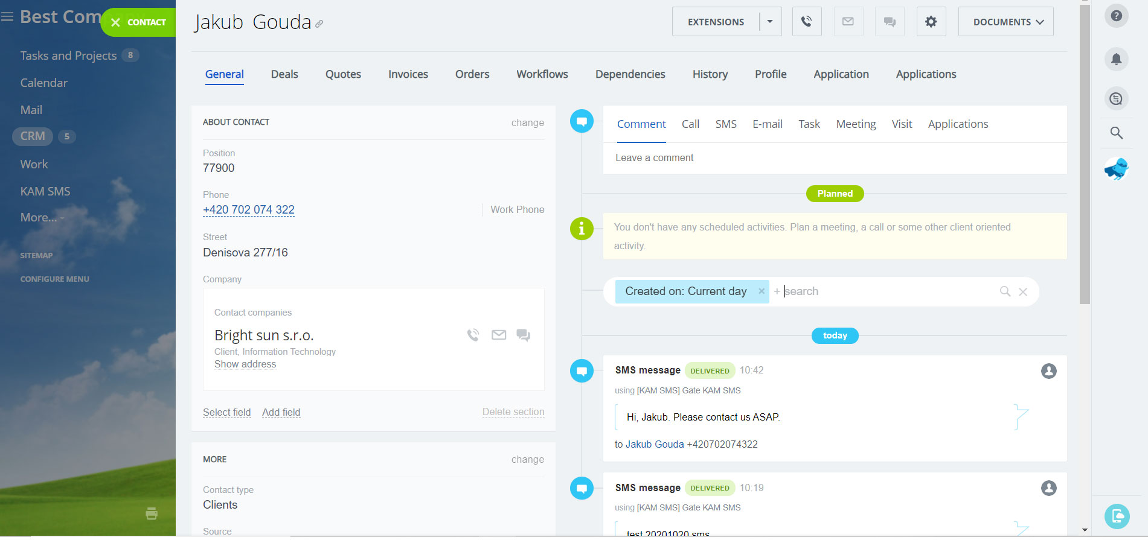Image resolution: width=1148 pixels, height=540 pixels.
Task: Email Bright sun s.r.o. via envelope icon
Action: pyautogui.click(x=498, y=335)
